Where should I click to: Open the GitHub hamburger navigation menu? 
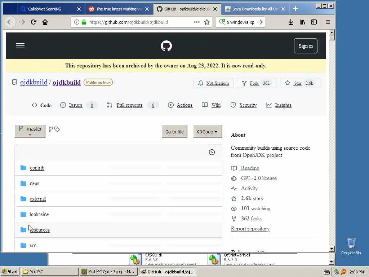tap(20, 46)
